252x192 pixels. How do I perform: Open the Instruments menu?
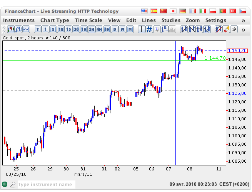click(19, 20)
